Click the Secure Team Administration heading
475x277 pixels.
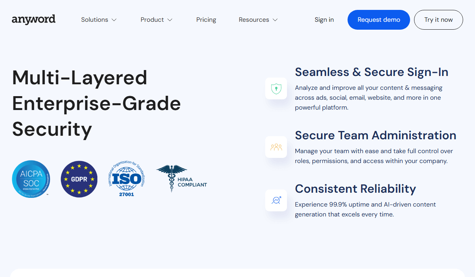[375, 135]
